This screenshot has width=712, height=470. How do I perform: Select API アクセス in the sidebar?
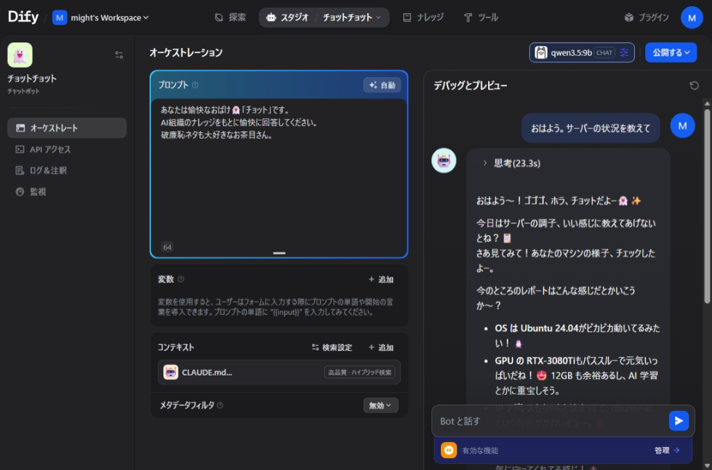point(50,149)
